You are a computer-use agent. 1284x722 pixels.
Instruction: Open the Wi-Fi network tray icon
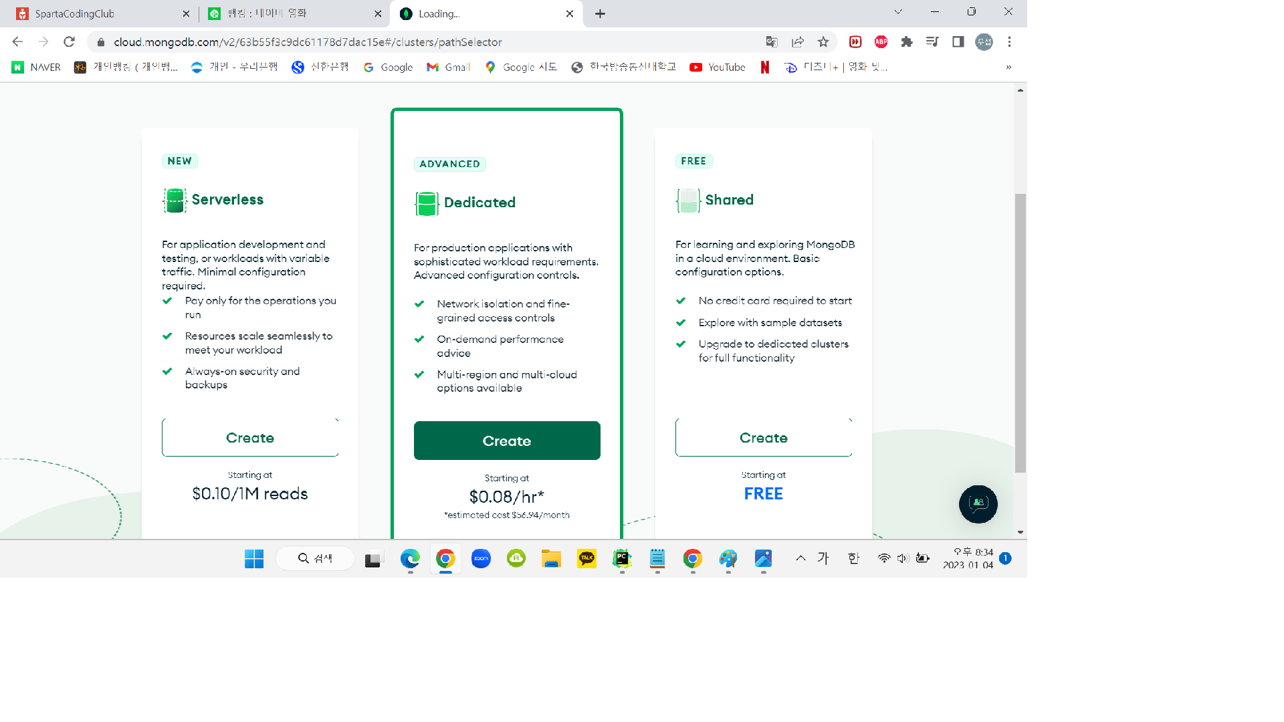pos(884,558)
